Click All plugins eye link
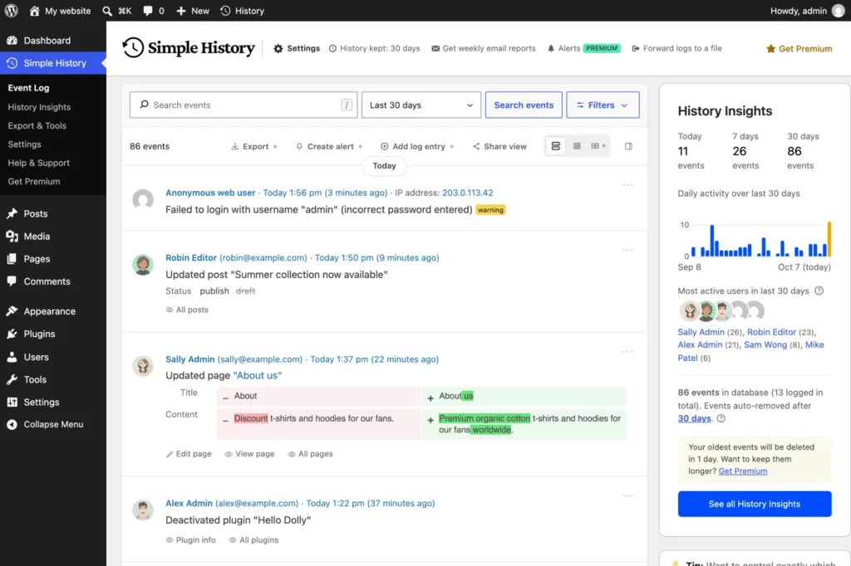The height and width of the screenshot is (566, 851). pos(253,540)
